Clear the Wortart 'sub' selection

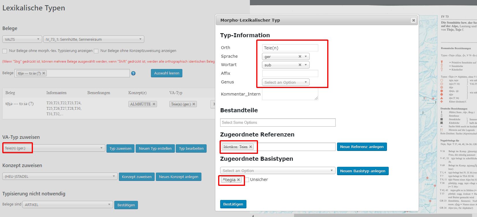coord(300,65)
